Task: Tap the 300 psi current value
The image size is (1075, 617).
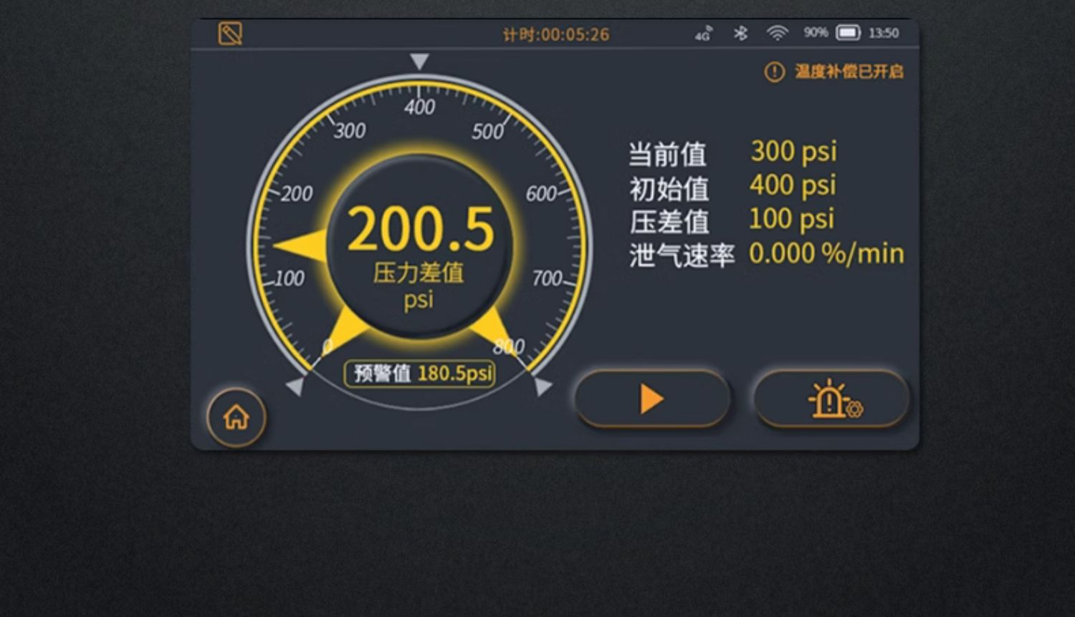Action: coord(793,151)
